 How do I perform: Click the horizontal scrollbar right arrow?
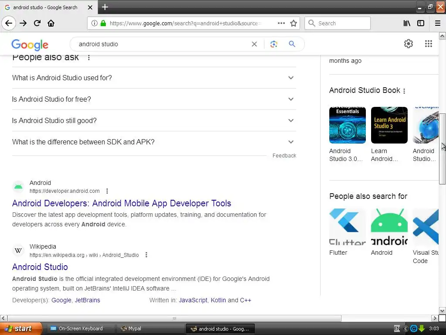click(435, 318)
